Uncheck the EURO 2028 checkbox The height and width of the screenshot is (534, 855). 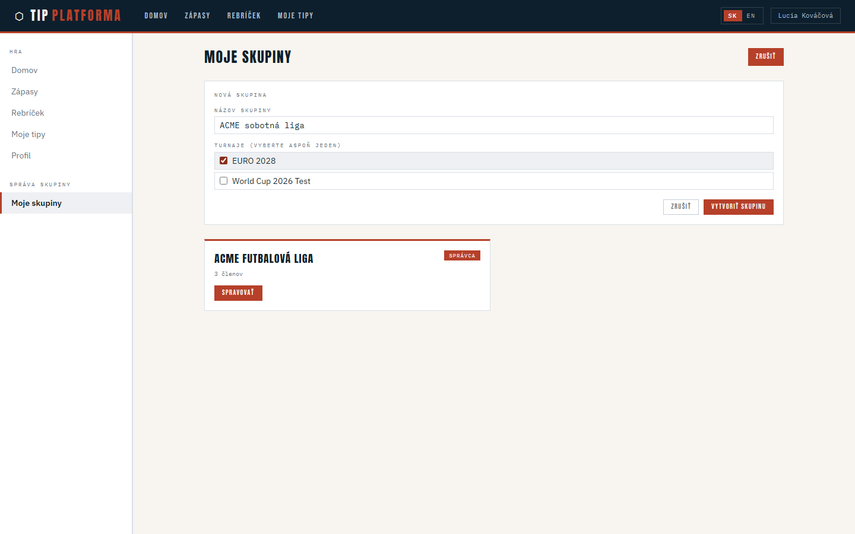(x=224, y=161)
